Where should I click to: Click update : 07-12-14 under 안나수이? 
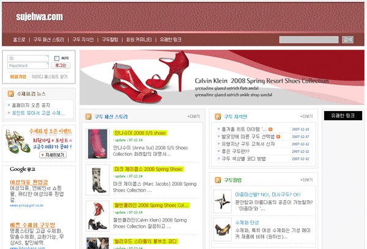click(128, 140)
